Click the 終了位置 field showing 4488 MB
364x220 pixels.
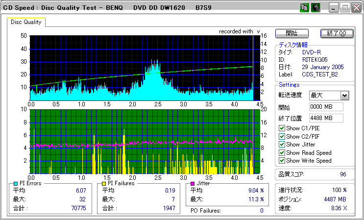click(326, 118)
